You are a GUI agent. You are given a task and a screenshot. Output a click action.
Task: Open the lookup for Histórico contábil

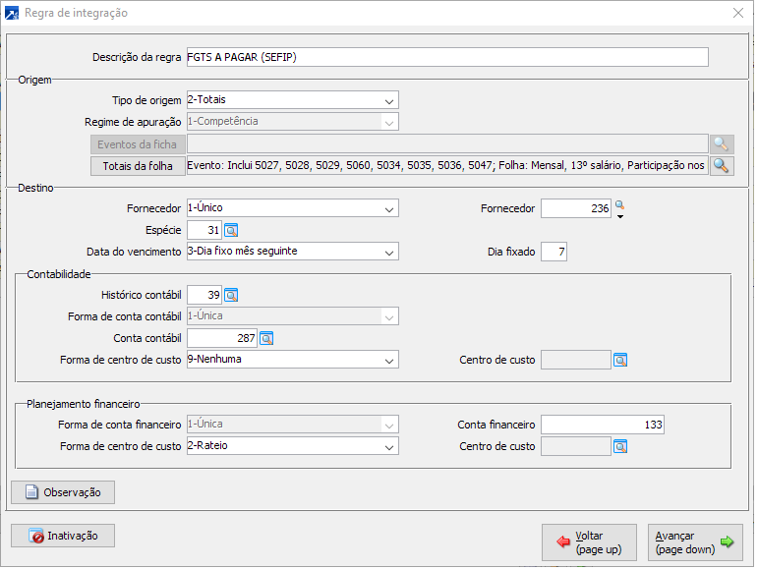point(231,295)
